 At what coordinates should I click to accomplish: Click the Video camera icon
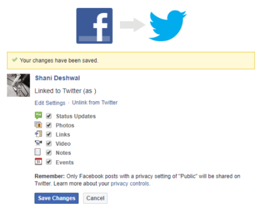pos(39,143)
